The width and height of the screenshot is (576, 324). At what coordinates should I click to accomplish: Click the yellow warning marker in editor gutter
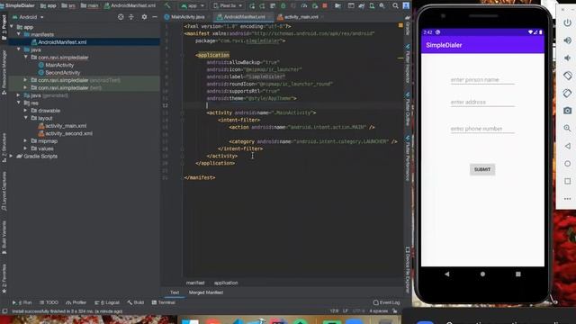[x=400, y=26]
